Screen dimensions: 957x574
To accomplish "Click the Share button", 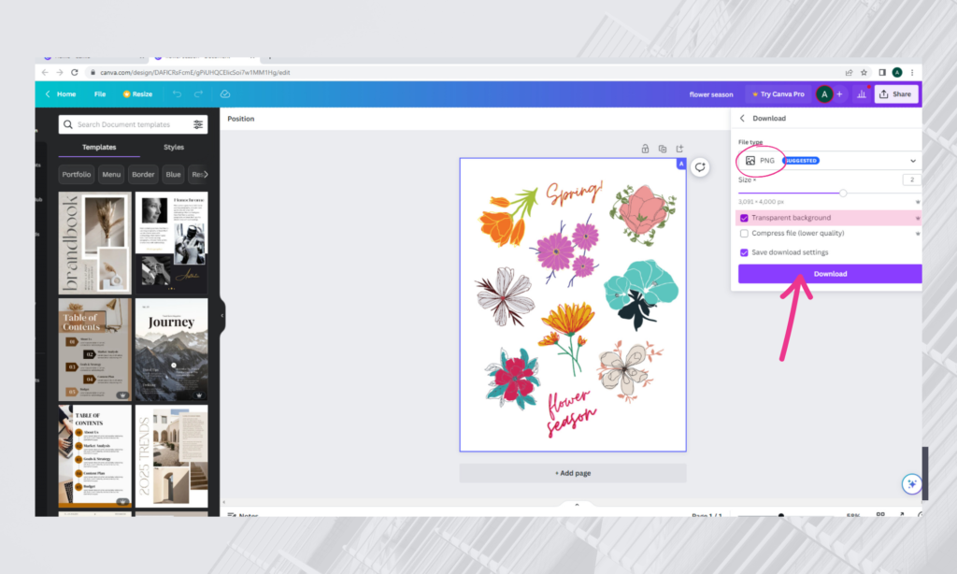I will click(896, 94).
